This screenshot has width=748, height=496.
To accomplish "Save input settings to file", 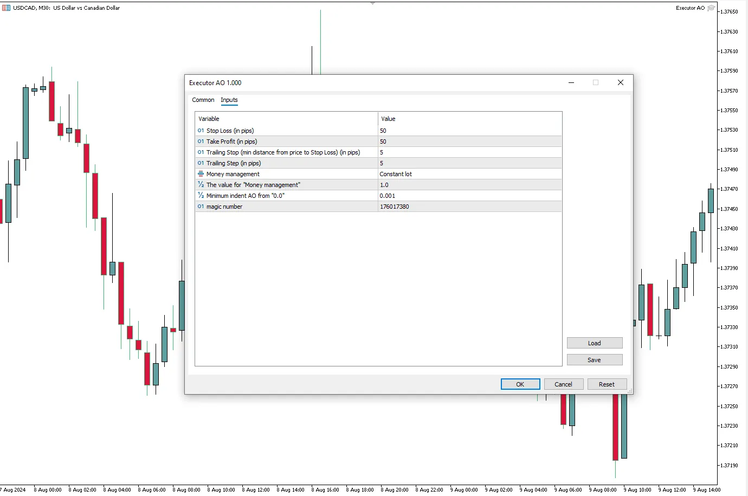I will click(595, 360).
